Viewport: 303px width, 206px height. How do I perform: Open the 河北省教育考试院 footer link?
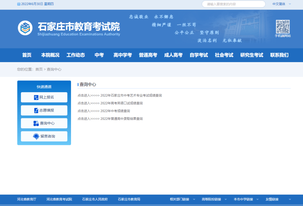pyautogui.click(x=59, y=199)
